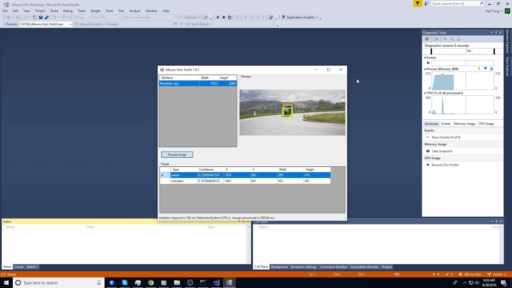512x288 pixels.
Task: Click the master git branch indicator
Action: pyautogui.click(x=497, y=274)
